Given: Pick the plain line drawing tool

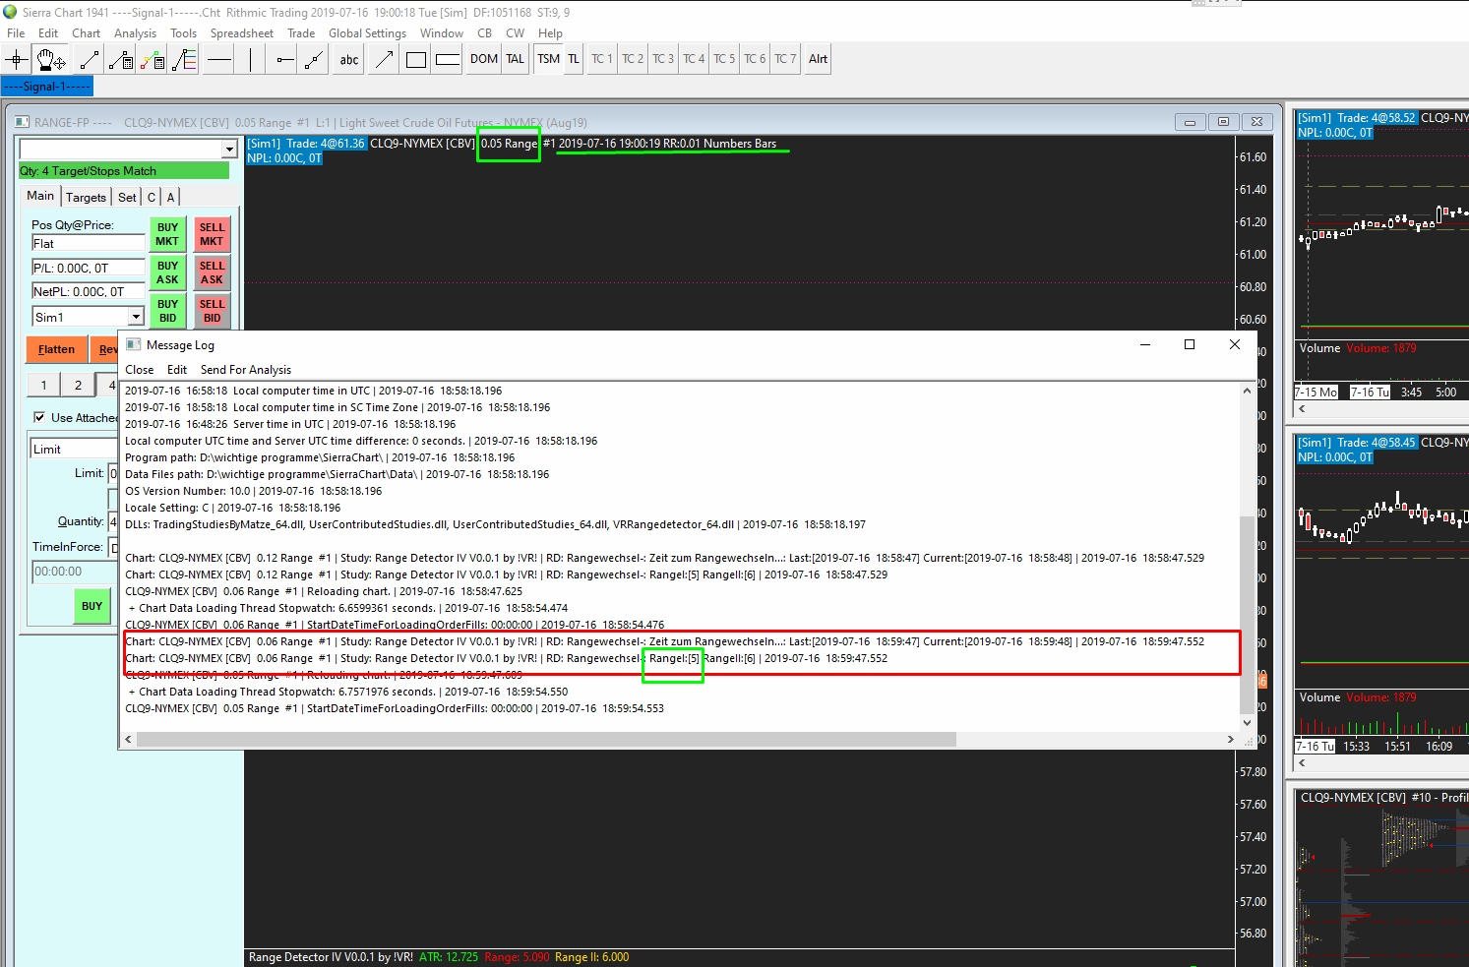Looking at the screenshot, I should (89, 60).
